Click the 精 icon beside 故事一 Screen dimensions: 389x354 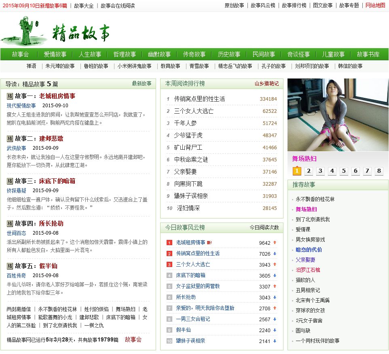(10, 96)
